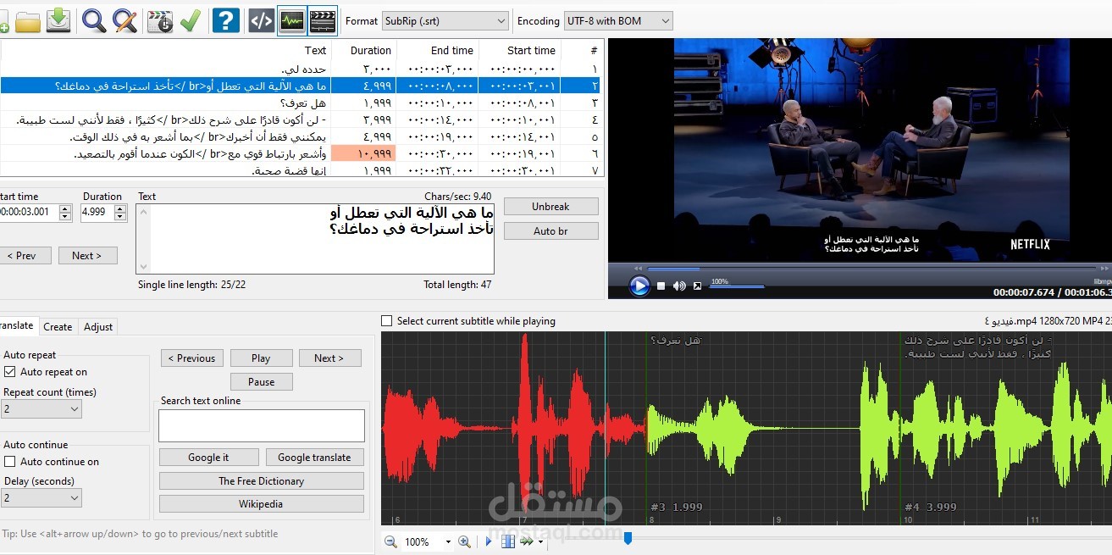Click the Unbreak button
Viewport: 1112px width, 555px height.
tap(551, 206)
